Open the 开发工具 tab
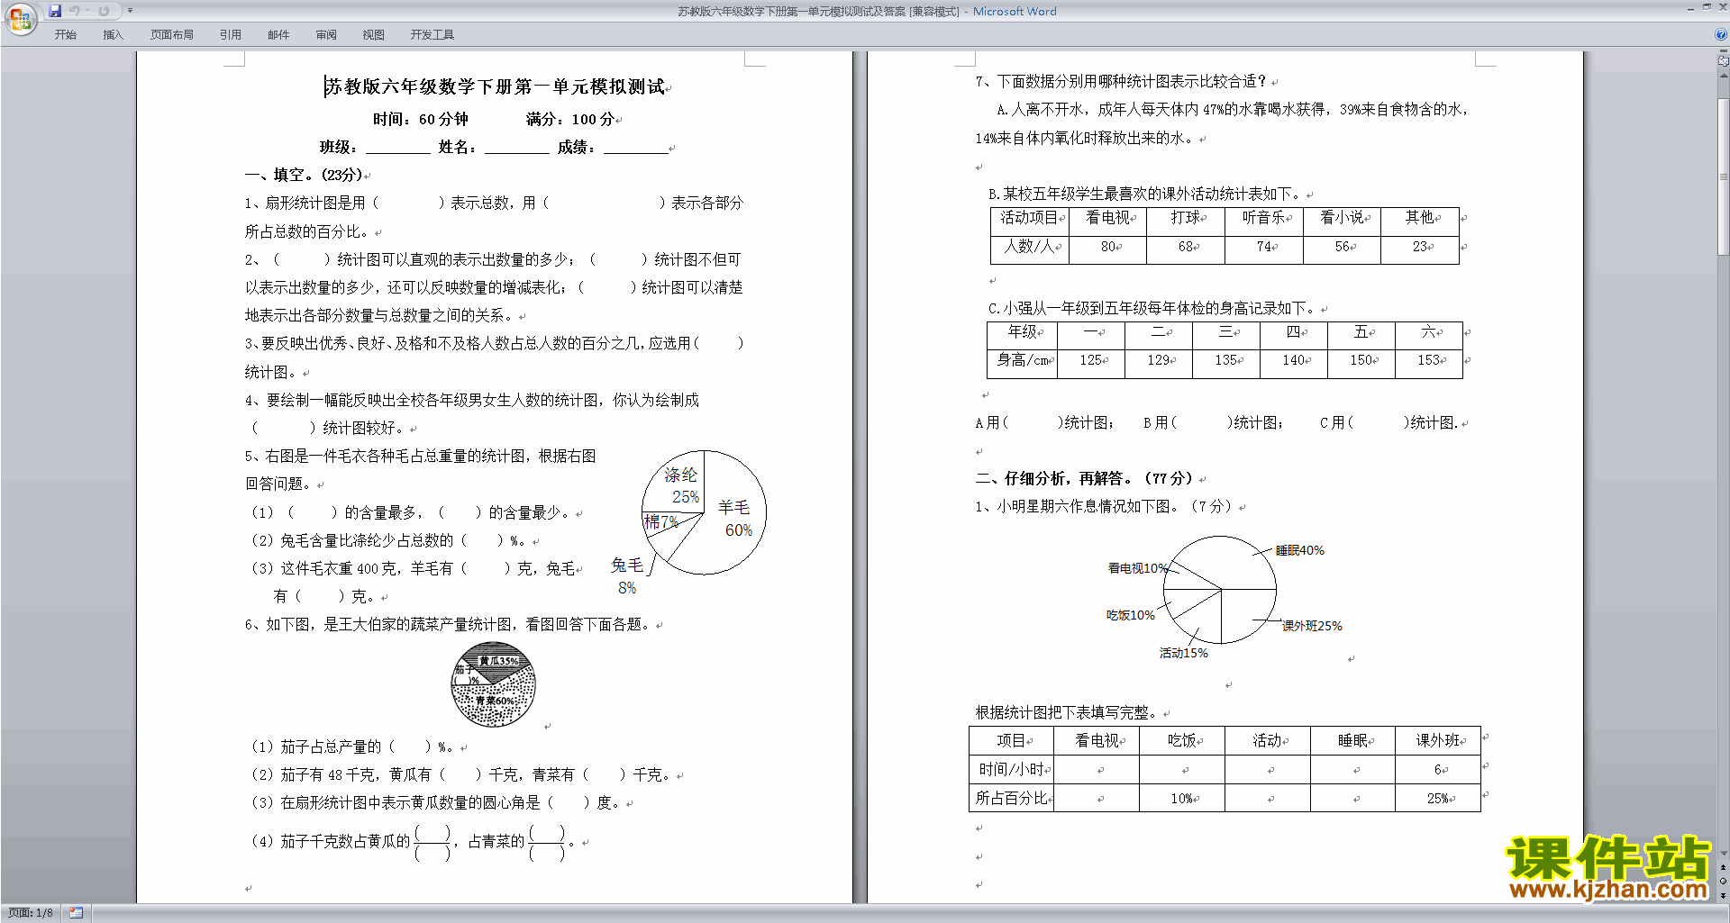Viewport: 1730px width, 923px height. (432, 35)
